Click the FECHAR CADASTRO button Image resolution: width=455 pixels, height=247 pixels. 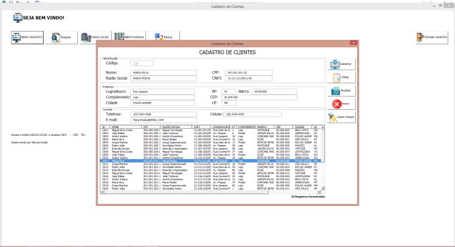click(x=432, y=38)
